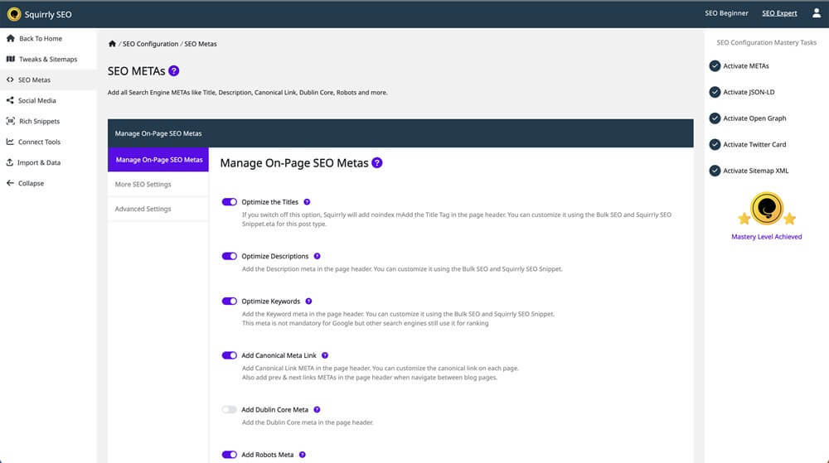Click the help icon for Optimize Descriptions
This screenshot has width=829, height=463.
coord(318,256)
